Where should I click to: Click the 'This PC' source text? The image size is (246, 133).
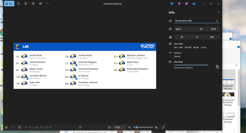click(177, 56)
